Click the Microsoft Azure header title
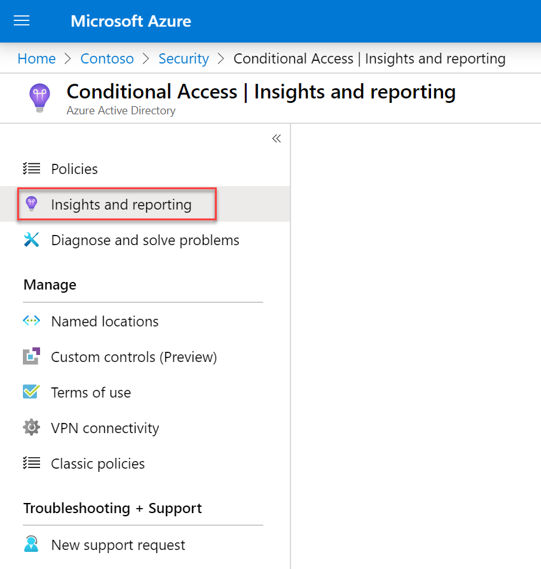Screen dimensions: 541x569 coord(131,21)
